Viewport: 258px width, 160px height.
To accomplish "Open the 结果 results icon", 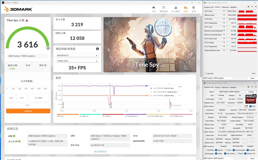I will (186, 7).
